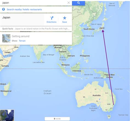Click the 0 words counter box
130x121 pixels.
(57, 119)
